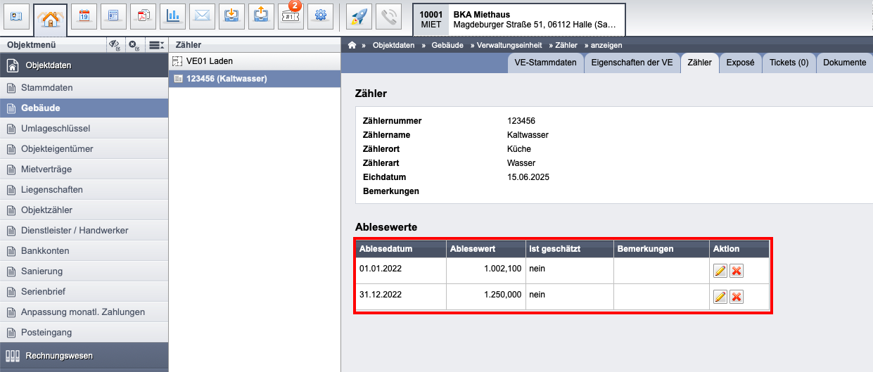
Task: Open the contact card toolbar icon
Action: (17, 15)
